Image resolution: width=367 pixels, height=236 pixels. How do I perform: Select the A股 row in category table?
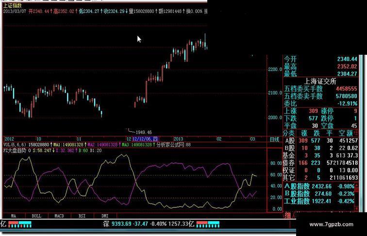click(x=321, y=141)
